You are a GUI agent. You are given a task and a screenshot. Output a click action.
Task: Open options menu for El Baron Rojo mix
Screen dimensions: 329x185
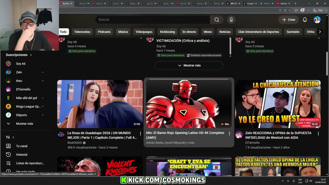tap(229, 134)
